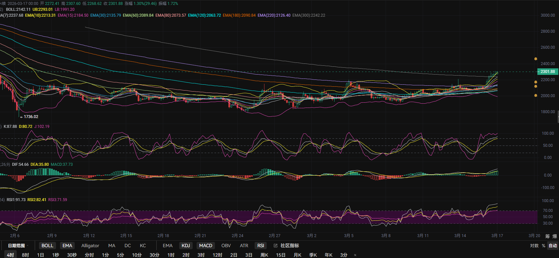Image resolution: width=559 pixels, height=258 pixels.
Task: Click the 自动 auto-scale button
Action: pyautogui.click(x=553, y=246)
